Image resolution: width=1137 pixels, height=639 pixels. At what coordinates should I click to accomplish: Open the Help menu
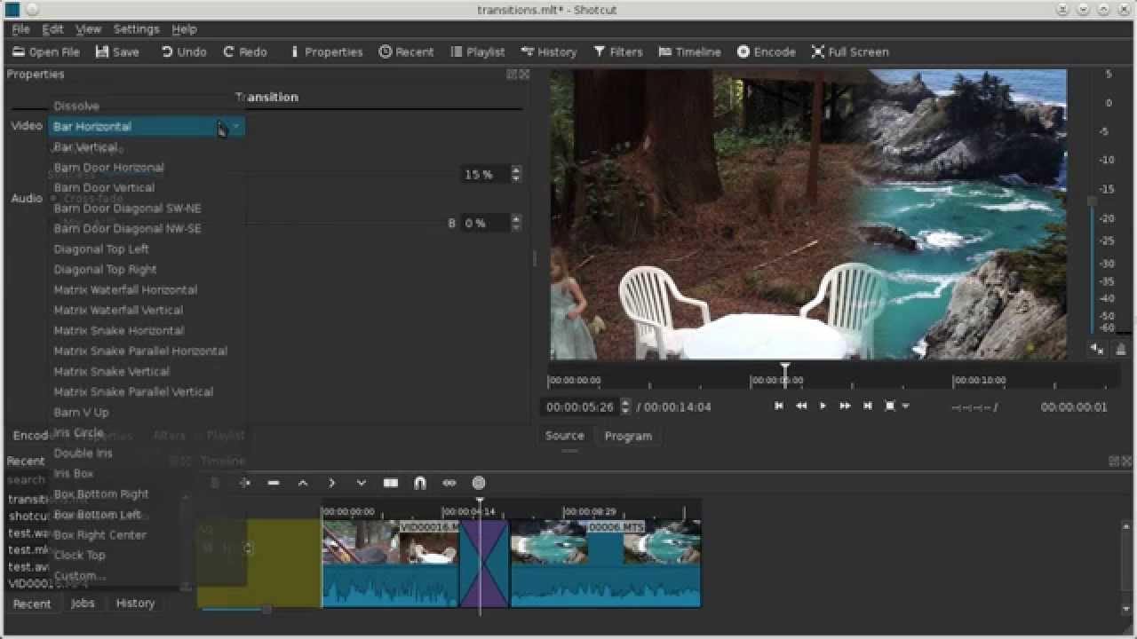pos(184,29)
